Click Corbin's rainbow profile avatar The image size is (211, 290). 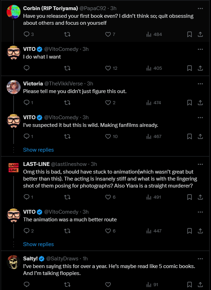tap(14, 12)
